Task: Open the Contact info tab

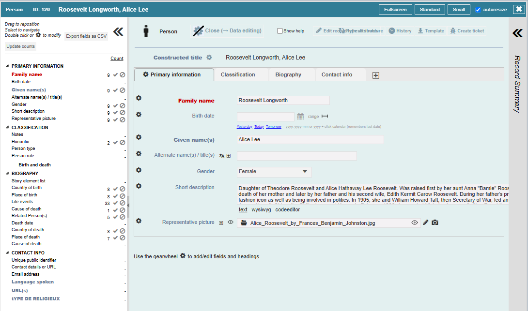Action: 337,74
